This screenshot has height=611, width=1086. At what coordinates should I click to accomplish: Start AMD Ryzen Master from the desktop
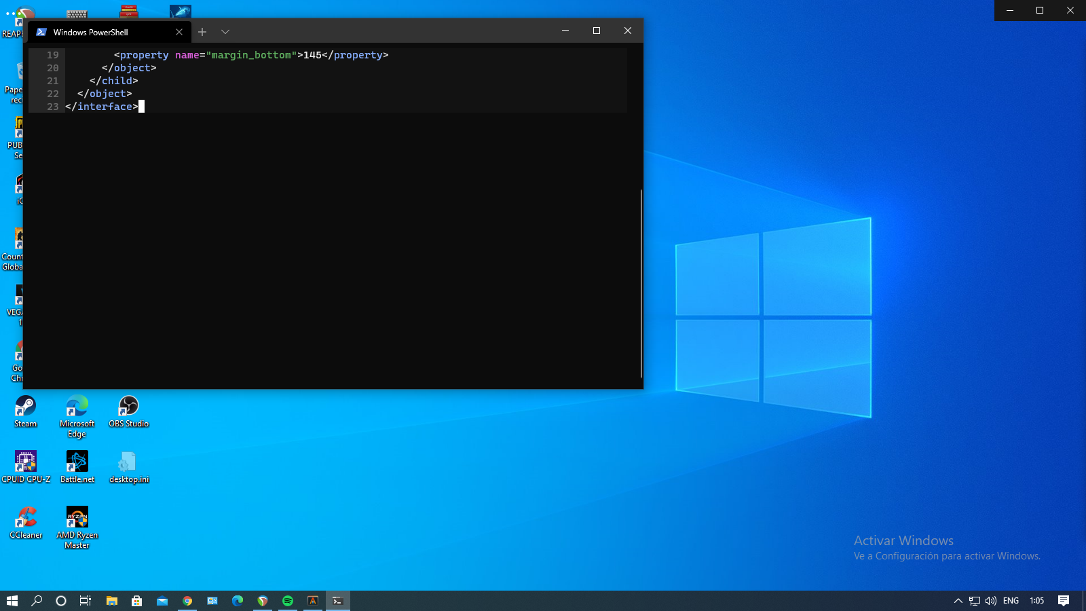[x=77, y=518]
